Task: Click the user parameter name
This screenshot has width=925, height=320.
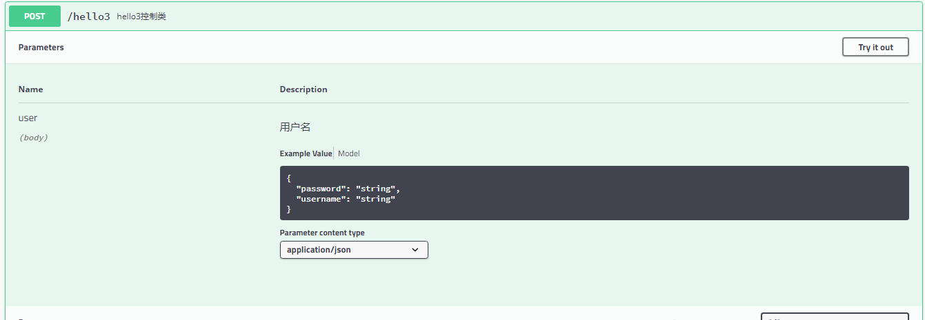Action: 28,118
